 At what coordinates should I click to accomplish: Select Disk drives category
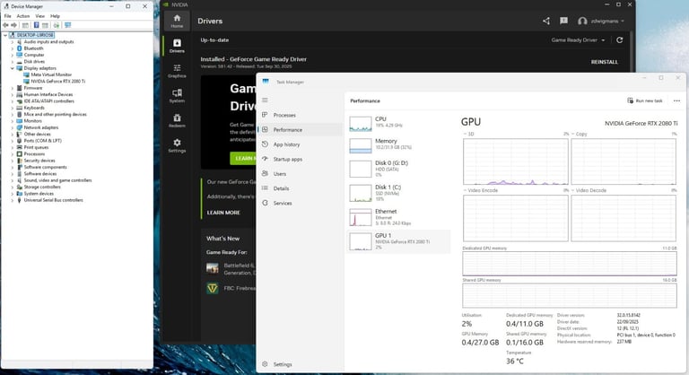tap(34, 62)
